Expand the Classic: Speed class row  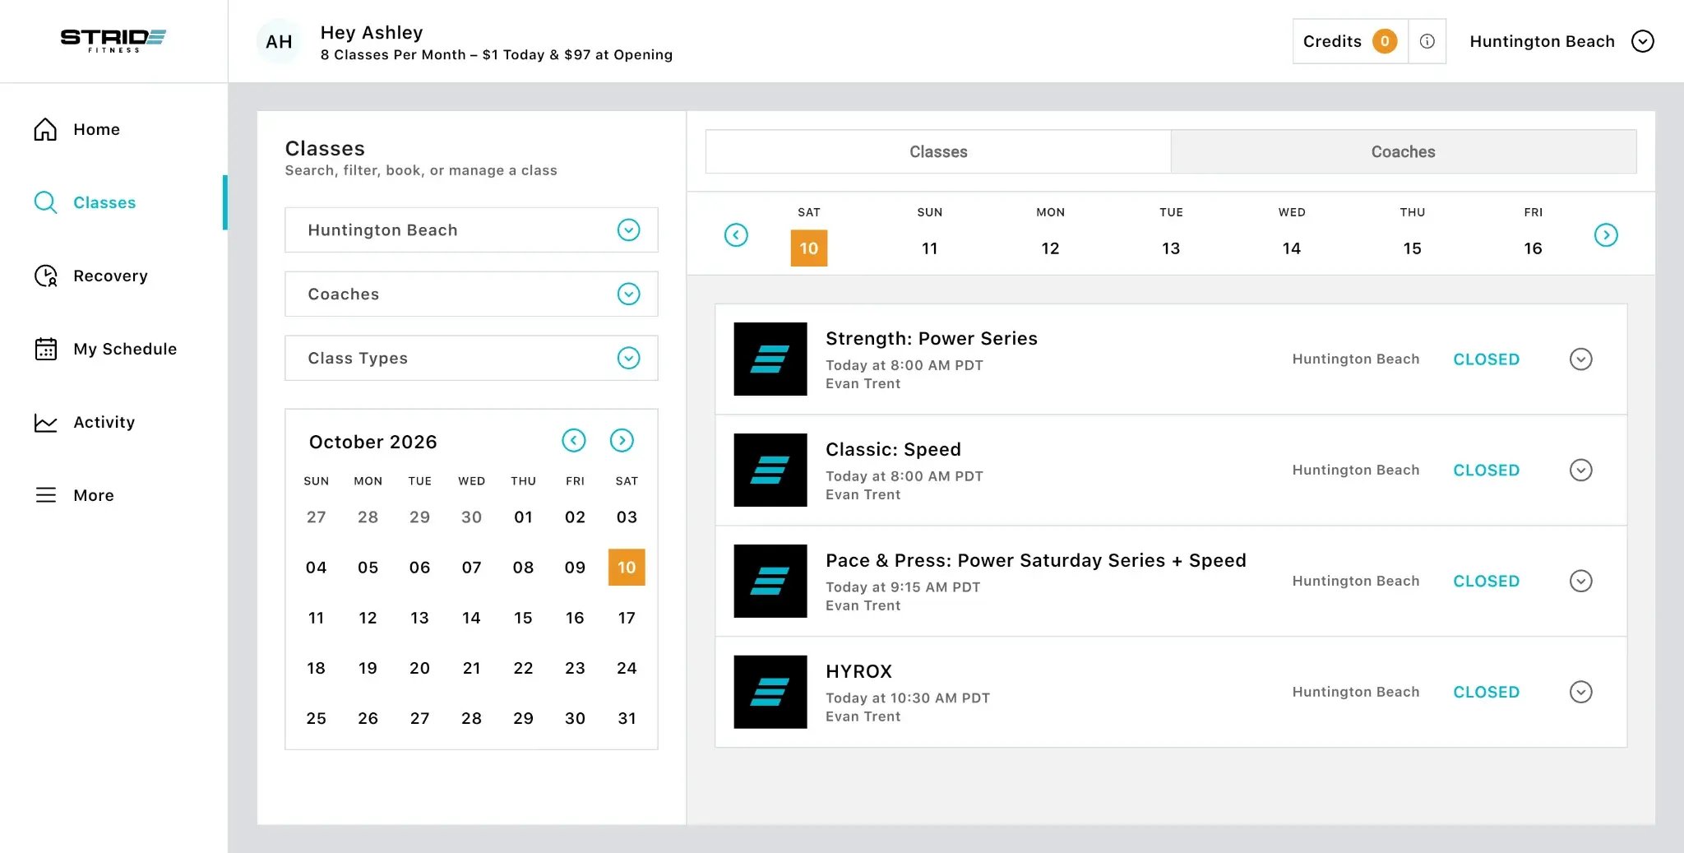coord(1580,471)
